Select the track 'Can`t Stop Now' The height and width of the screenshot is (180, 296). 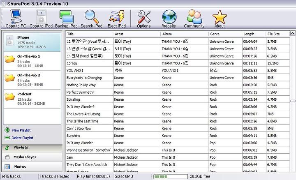coord(178,128)
